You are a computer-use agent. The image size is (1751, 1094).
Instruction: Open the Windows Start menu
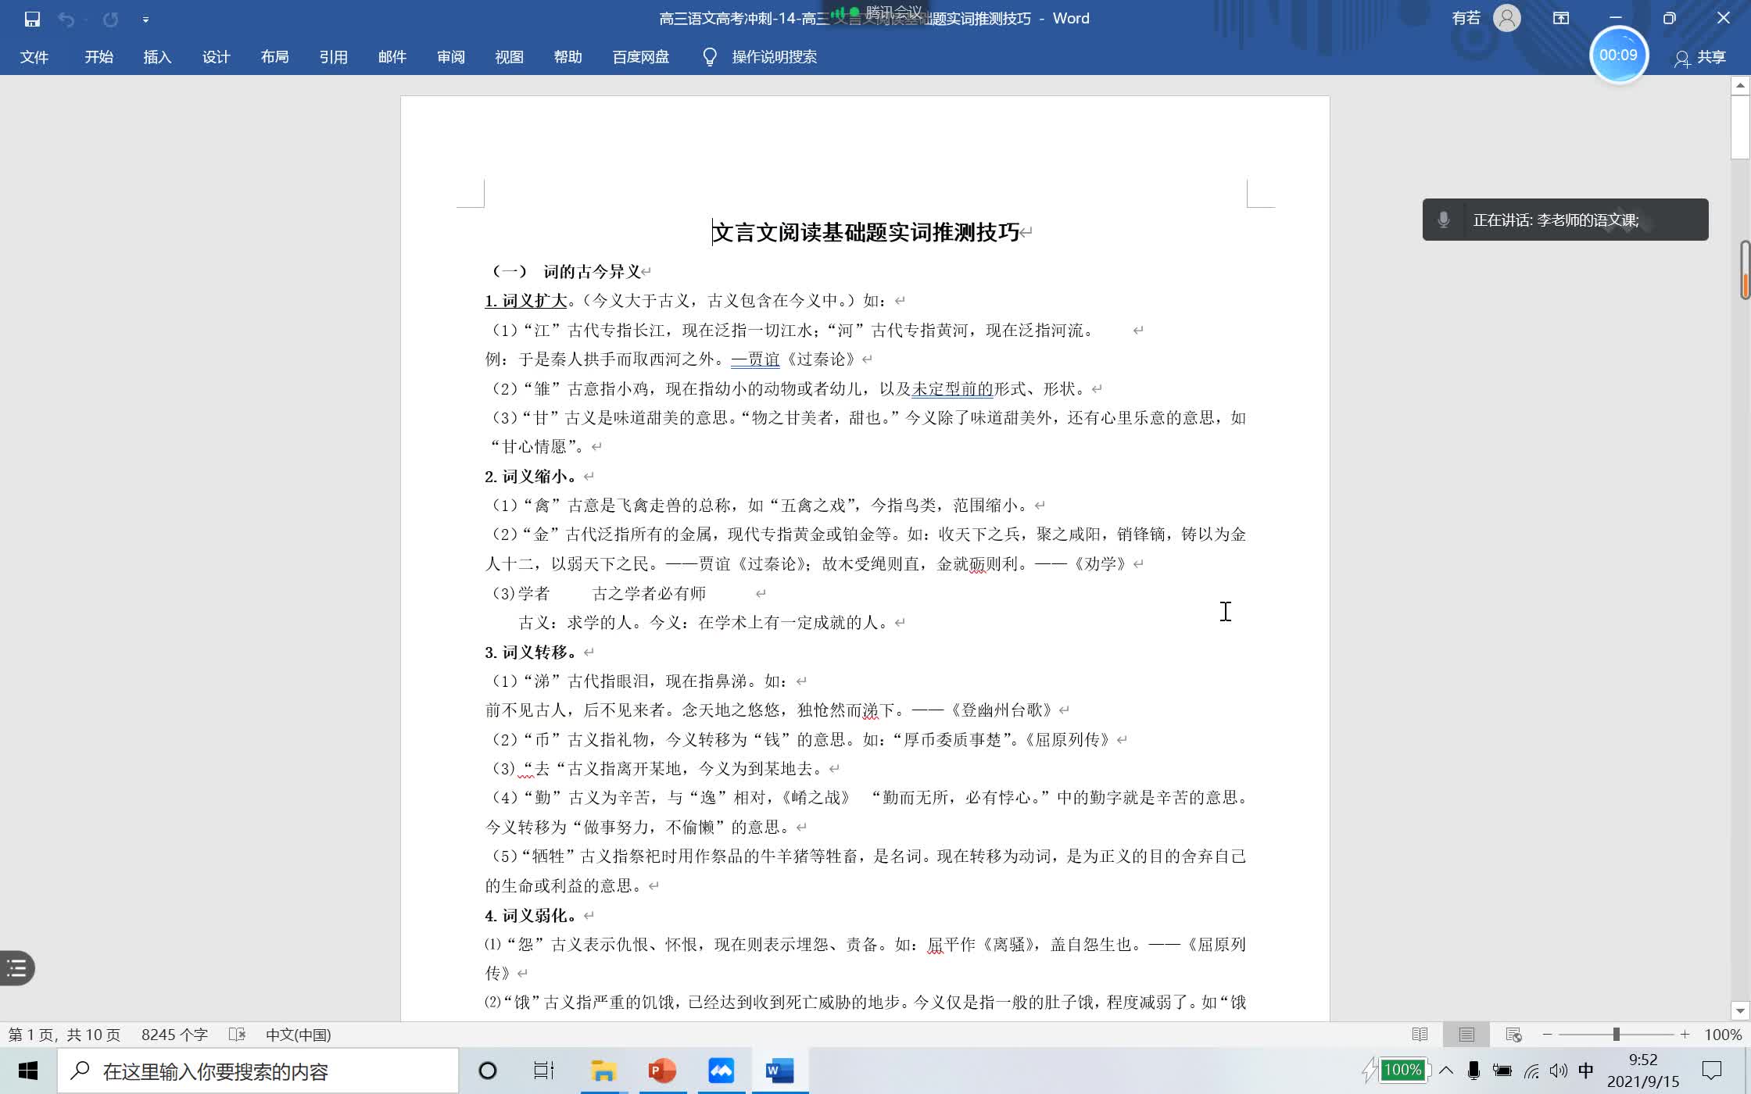pyautogui.click(x=28, y=1071)
